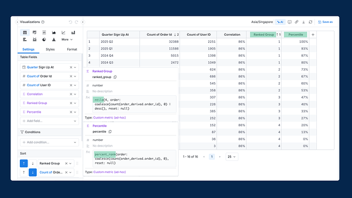
Task: Toggle descending sort for Ranked Group
Action: click(33, 163)
